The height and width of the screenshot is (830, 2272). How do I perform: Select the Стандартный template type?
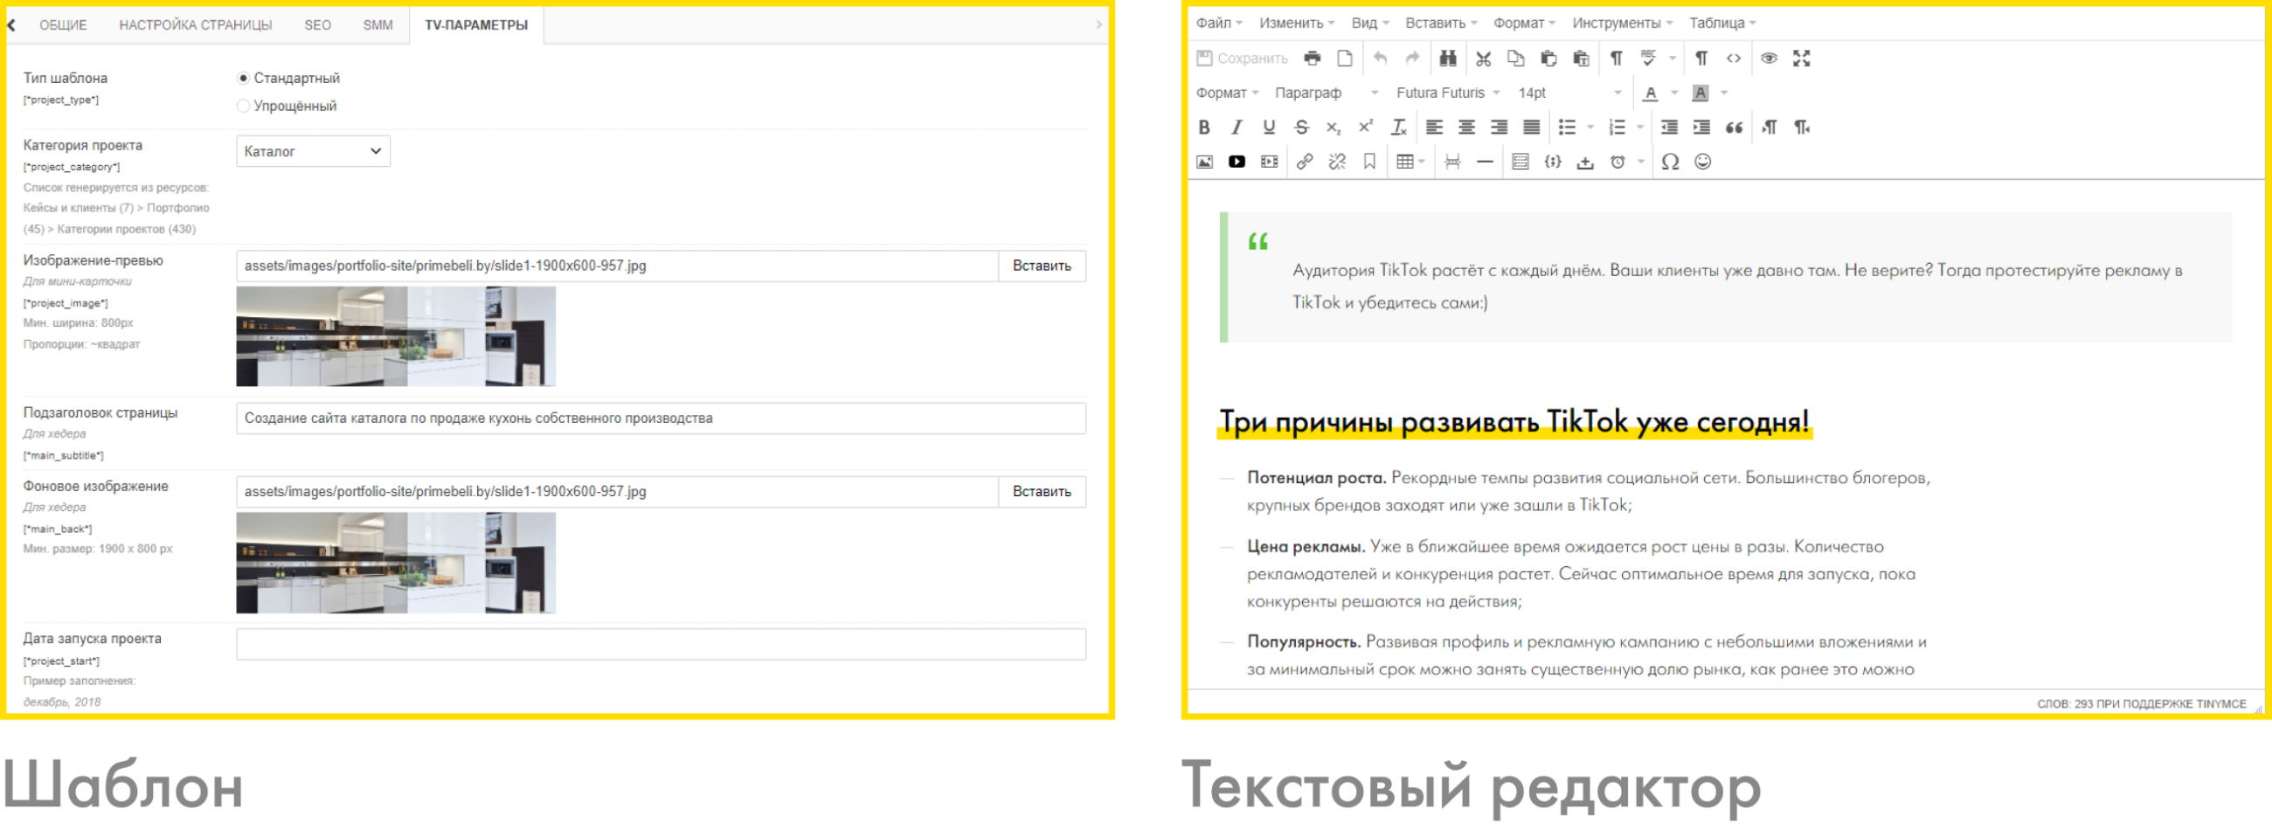244,78
